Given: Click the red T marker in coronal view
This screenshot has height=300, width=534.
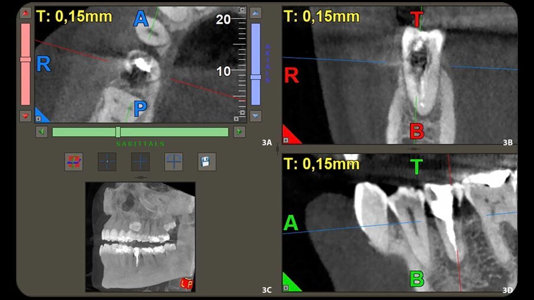Looking at the screenshot, I should pyautogui.click(x=417, y=19).
